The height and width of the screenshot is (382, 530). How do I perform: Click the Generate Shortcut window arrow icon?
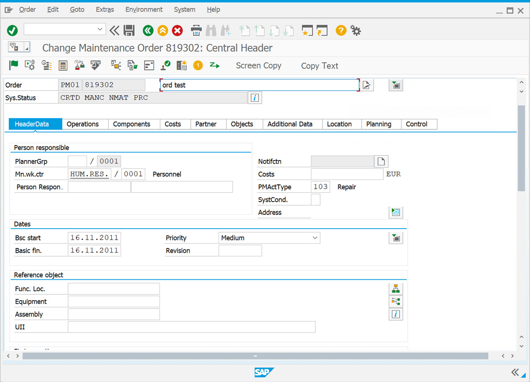coord(322,31)
